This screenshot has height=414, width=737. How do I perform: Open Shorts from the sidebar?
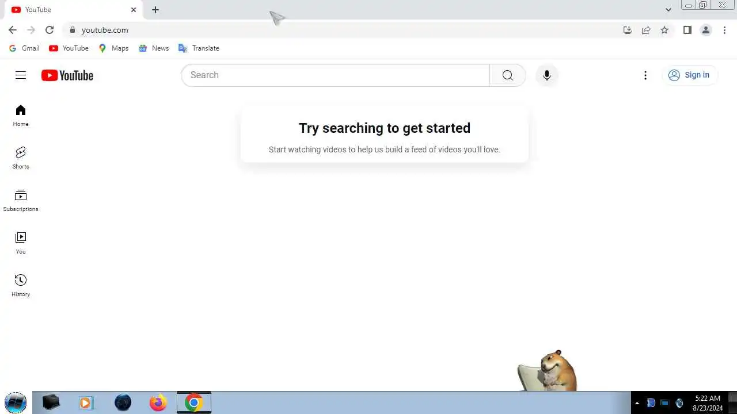pyautogui.click(x=21, y=158)
